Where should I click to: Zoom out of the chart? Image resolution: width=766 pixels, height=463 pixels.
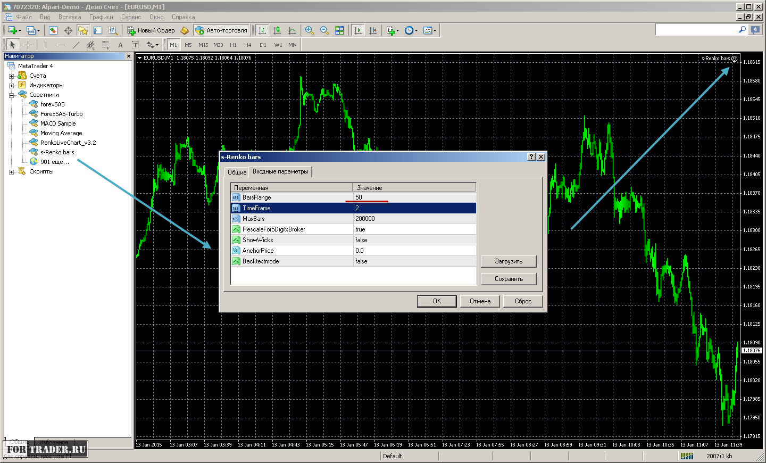[324, 30]
